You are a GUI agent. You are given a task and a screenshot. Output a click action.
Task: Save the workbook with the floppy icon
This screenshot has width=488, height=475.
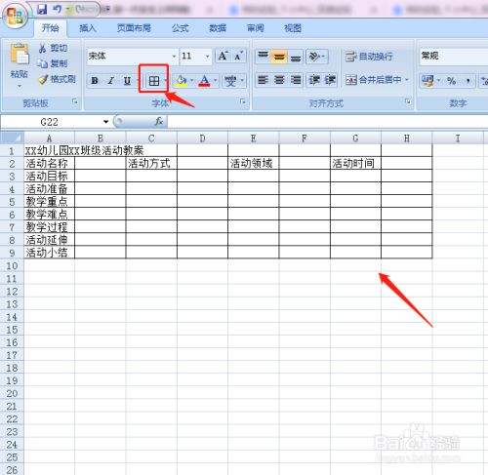click(x=42, y=9)
